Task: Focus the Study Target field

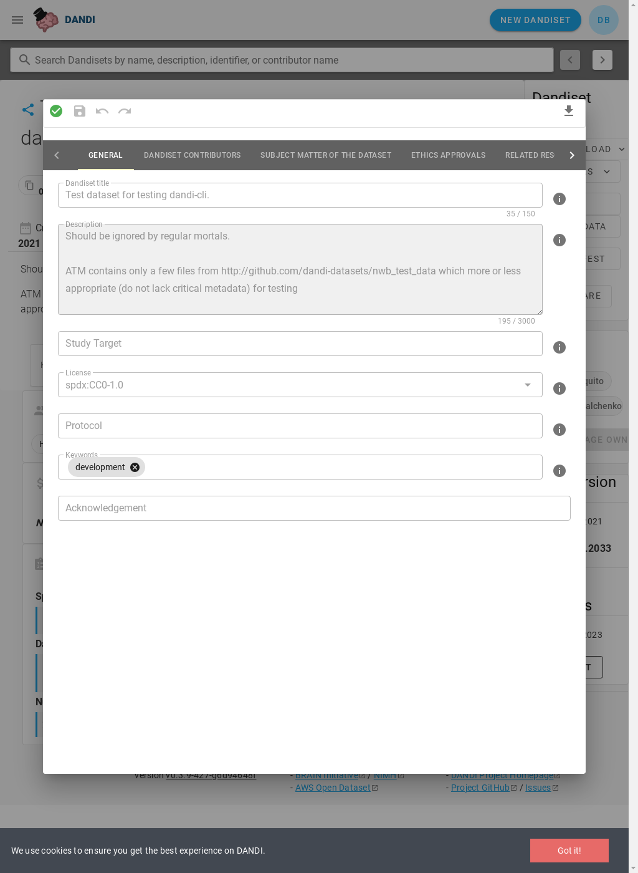Action: pos(300,344)
